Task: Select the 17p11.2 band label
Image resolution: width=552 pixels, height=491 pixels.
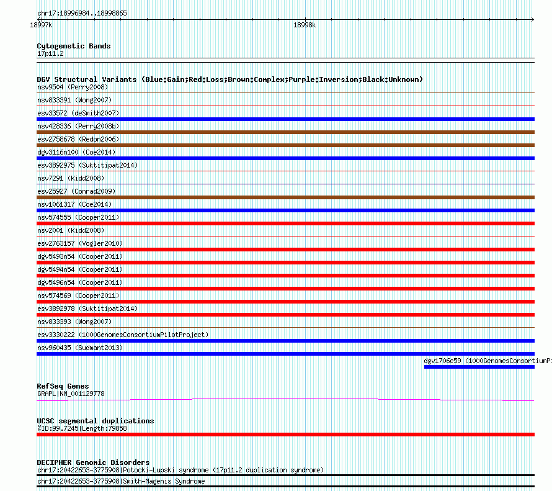Action: point(50,53)
